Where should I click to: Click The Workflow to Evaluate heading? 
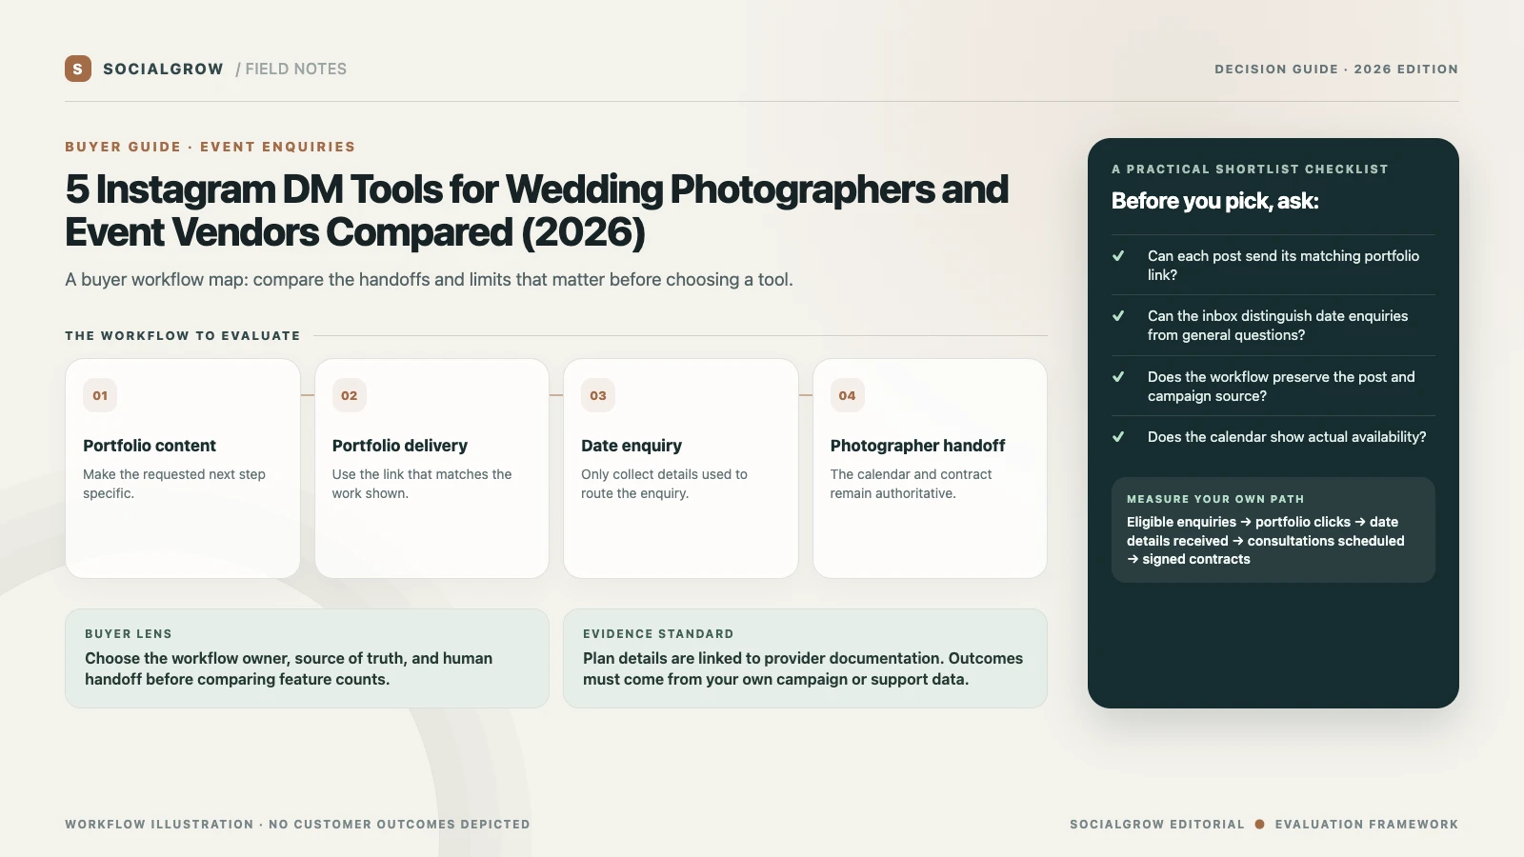pyautogui.click(x=183, y=336)
